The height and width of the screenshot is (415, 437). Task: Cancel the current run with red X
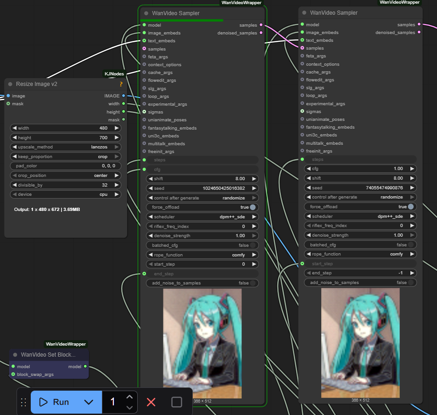[x=151, y=402]
